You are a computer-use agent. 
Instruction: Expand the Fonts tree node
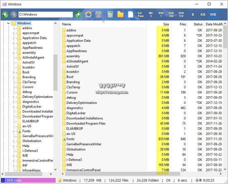13,131
